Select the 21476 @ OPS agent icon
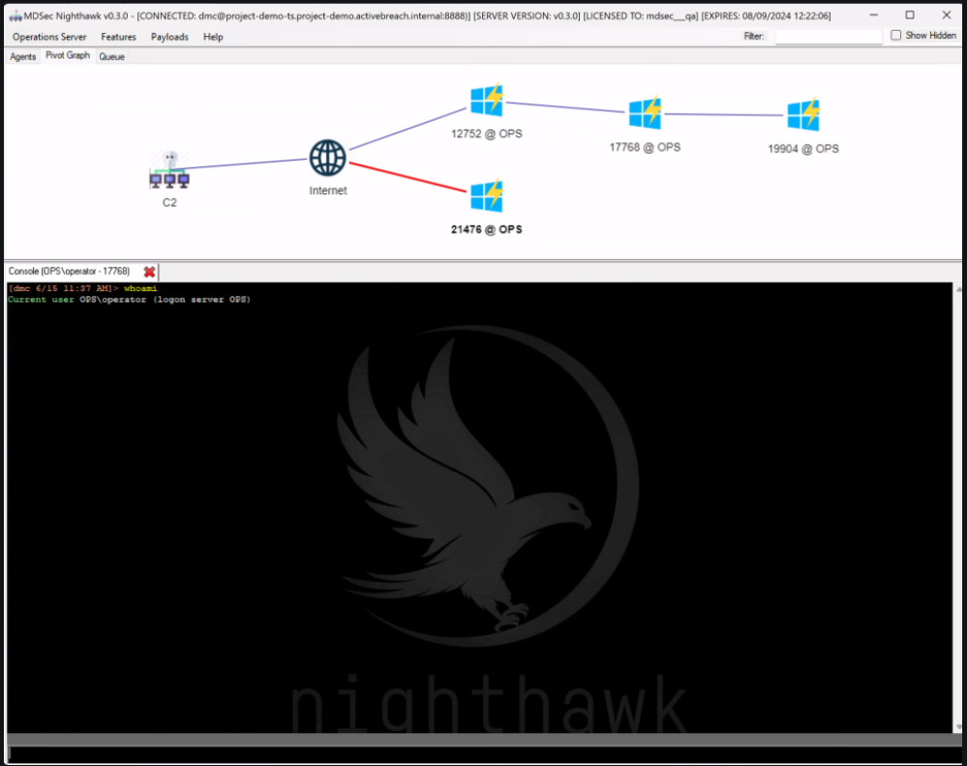 pyautogui.click(x=487, y=196)
